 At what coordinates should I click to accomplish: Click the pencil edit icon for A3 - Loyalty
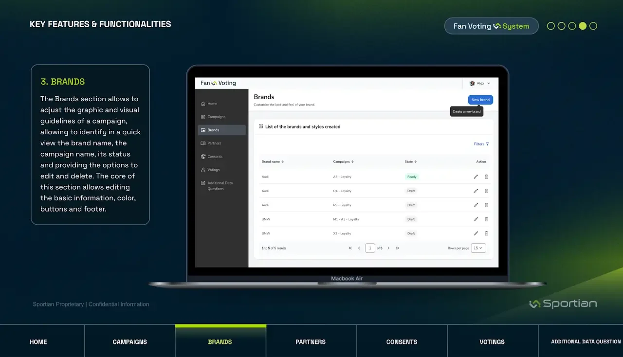tap(476, 177)
